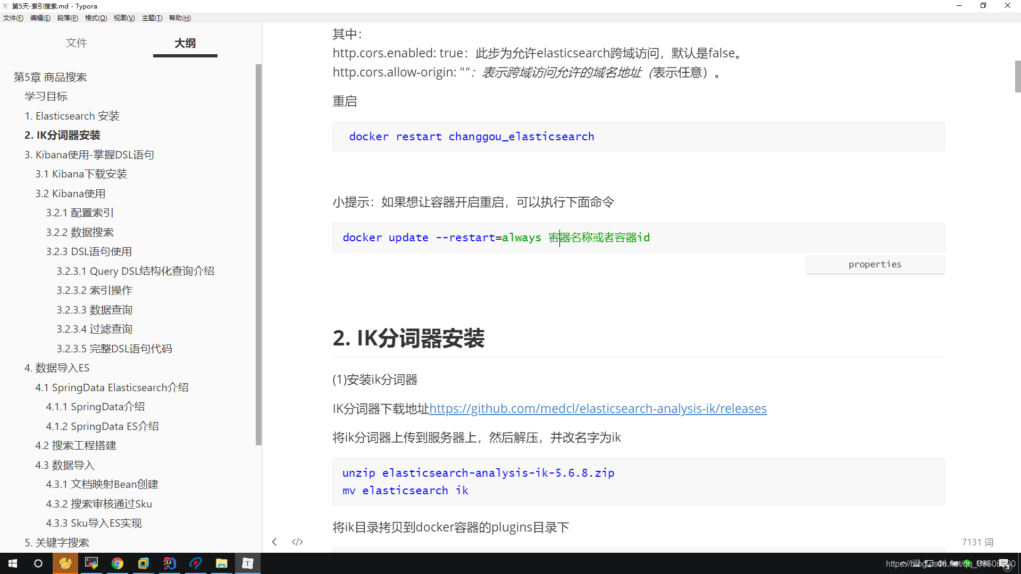Open the 帮助(H) menu
The image size is (1021, 574).
[x=180, y=18]
